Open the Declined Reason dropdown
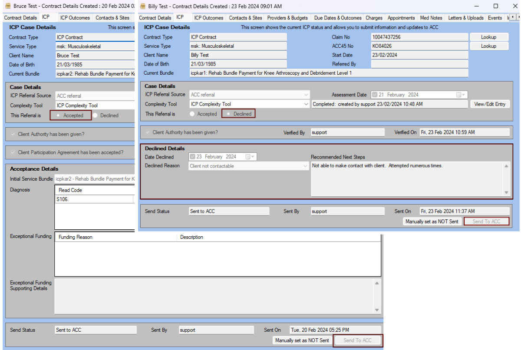 coord(305,166)
